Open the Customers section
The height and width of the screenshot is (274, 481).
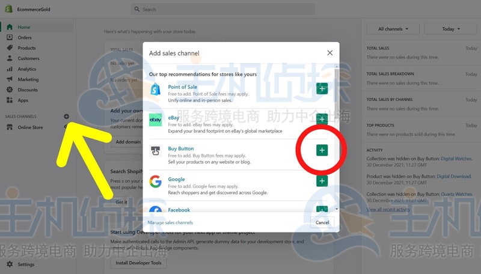click(x=28, y=58)
